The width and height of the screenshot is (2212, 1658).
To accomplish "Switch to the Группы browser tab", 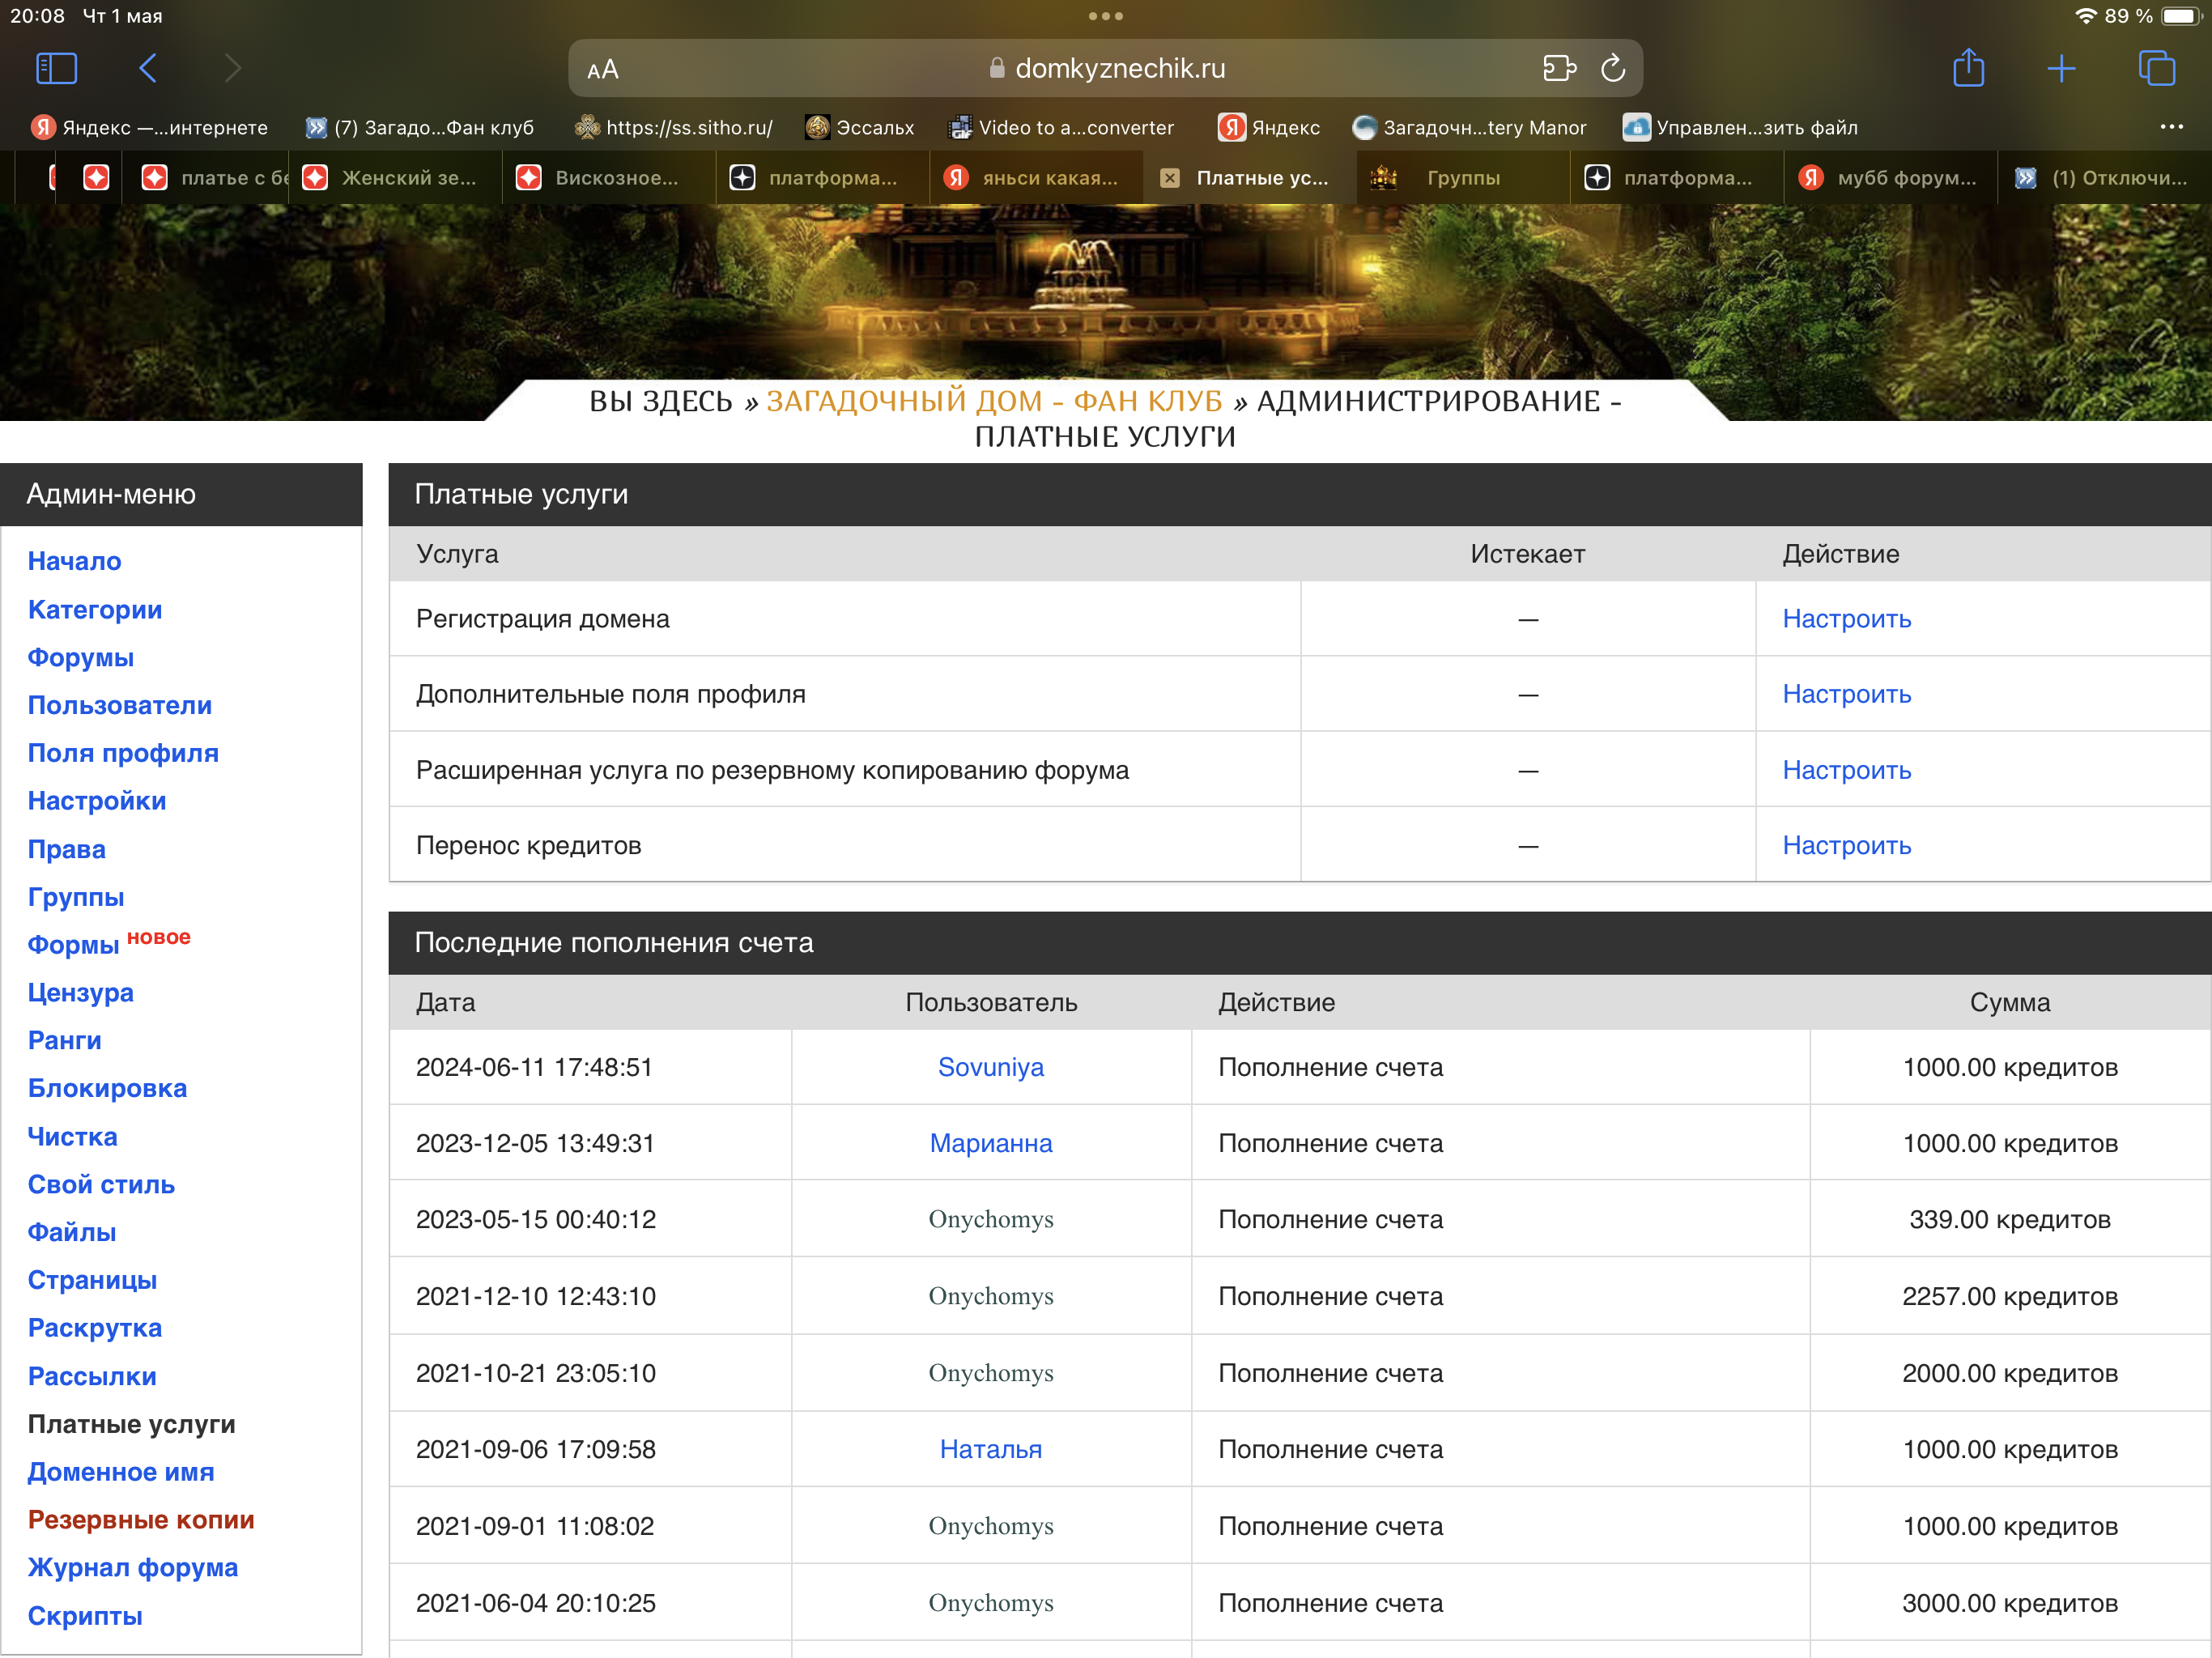I will (x=1462, y=178).
